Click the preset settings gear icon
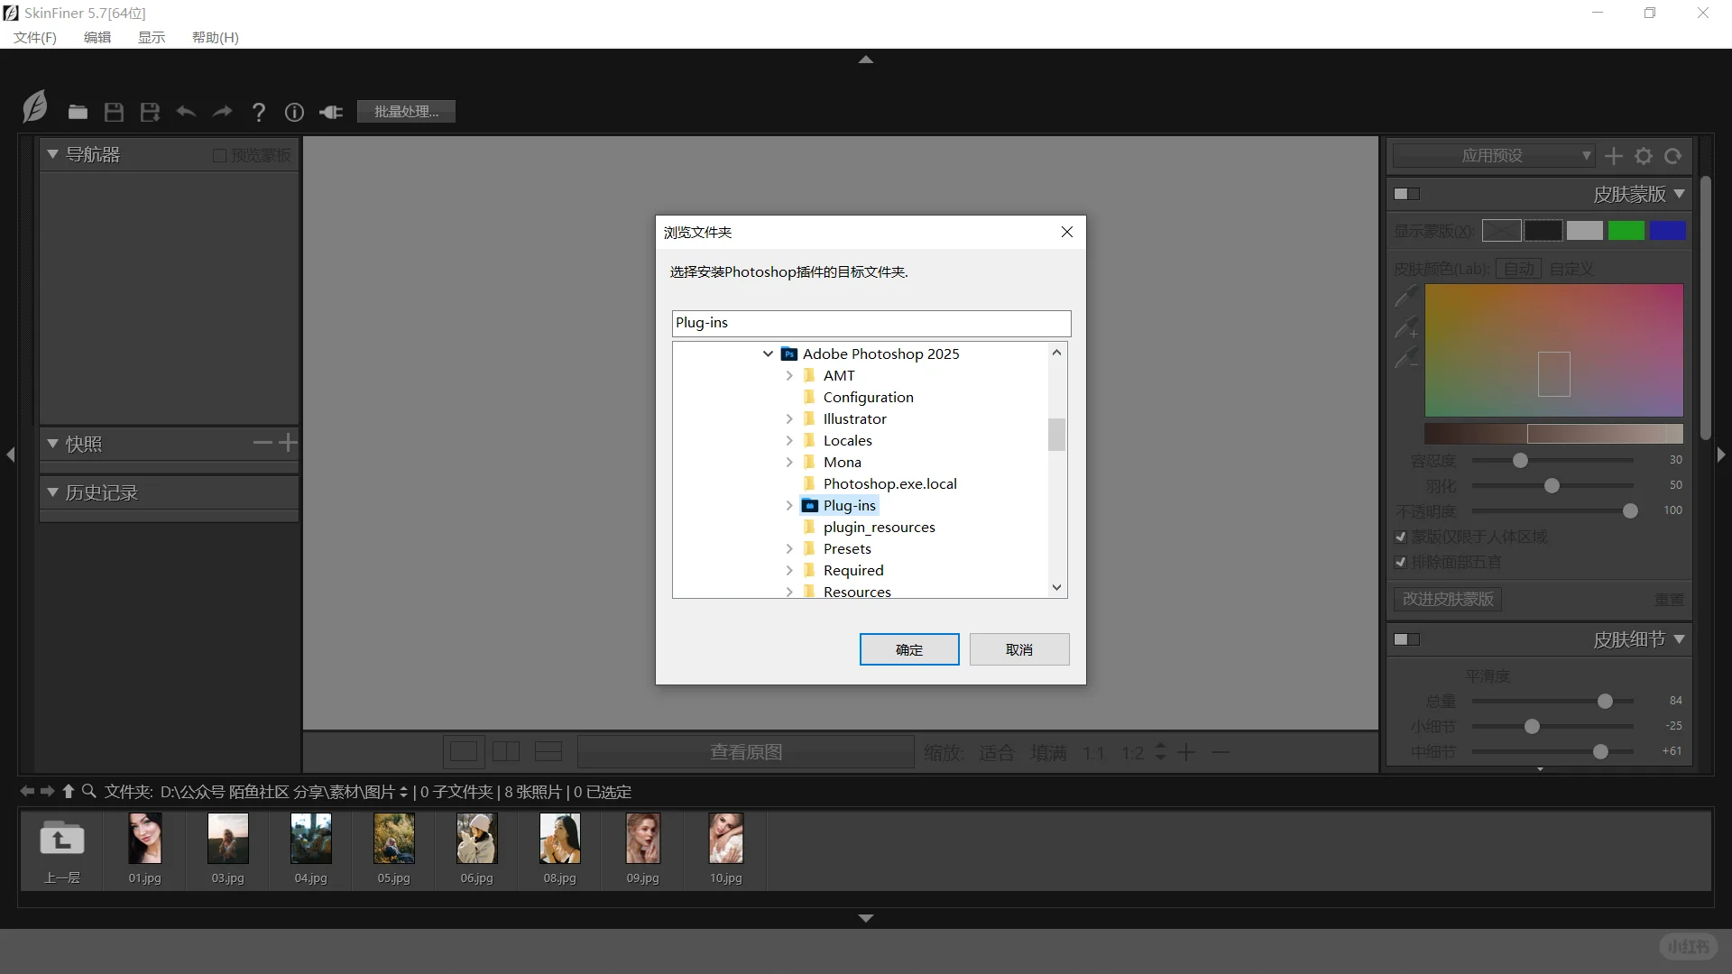This screenshot has height=974, width=1732. point(1644,156)
